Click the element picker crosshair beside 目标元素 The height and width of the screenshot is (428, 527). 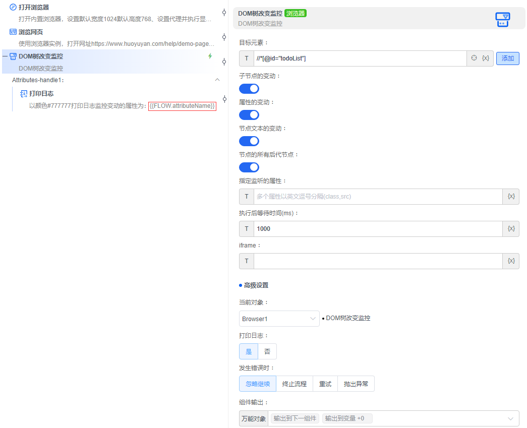coord(473,58)
